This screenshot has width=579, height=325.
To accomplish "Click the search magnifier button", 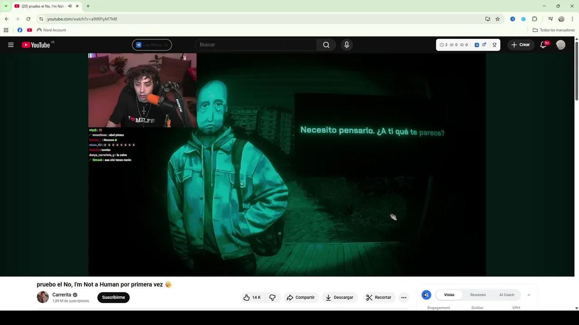I will (326, 45).
